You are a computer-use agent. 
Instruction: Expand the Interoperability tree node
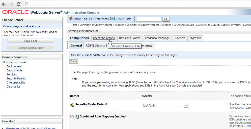point(4,82)
